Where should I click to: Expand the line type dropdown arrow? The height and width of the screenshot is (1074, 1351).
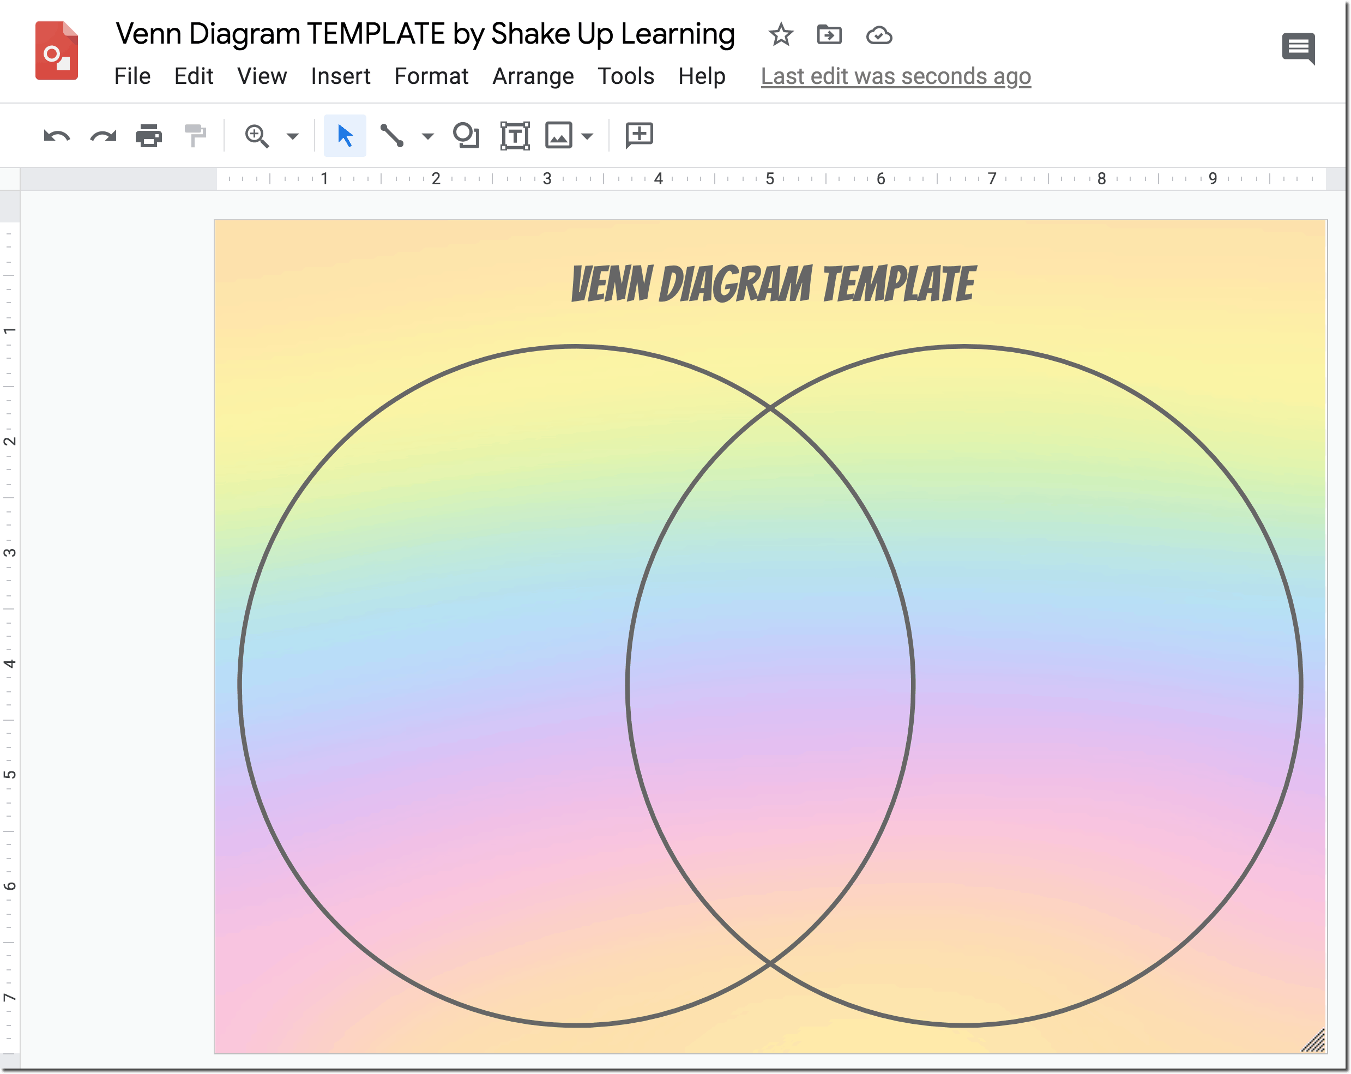[428, 136]
